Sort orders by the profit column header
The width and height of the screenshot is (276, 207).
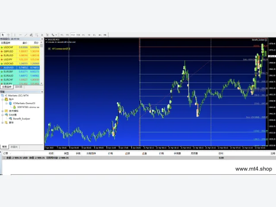coord(221,154)
